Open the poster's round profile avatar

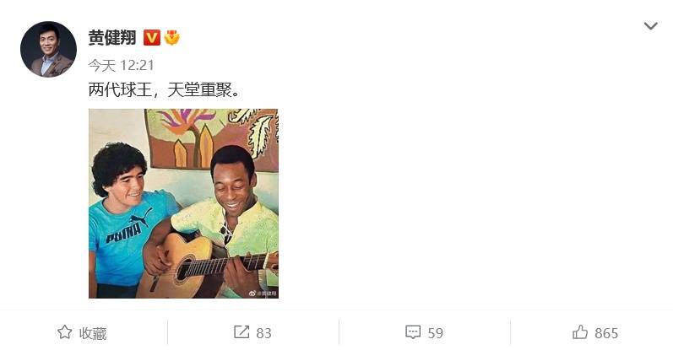pos(48,49)
